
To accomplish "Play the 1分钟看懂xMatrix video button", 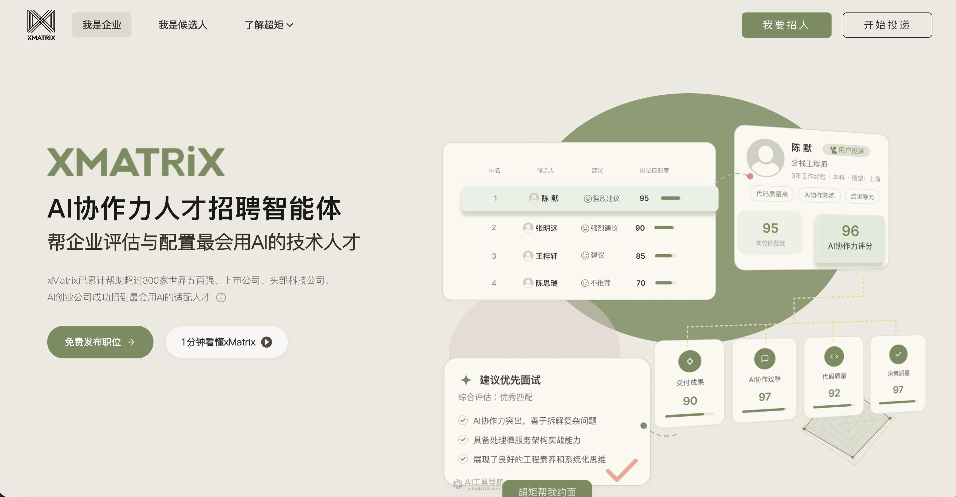I will (226, 342).
